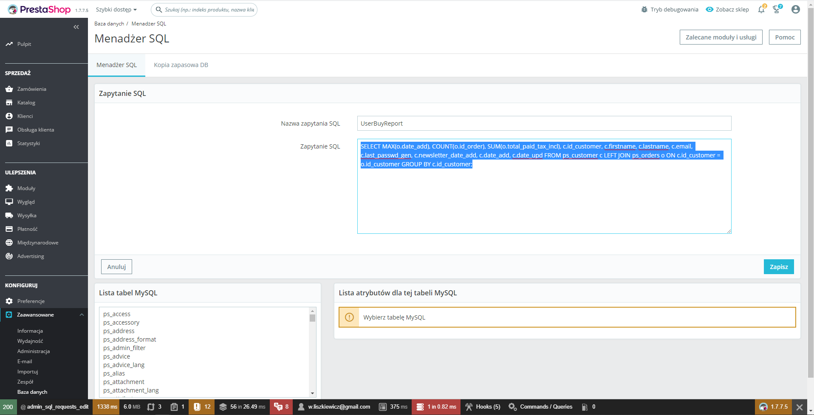
Task: Click the Wysyłka truck icon
Action: [9, 216]
